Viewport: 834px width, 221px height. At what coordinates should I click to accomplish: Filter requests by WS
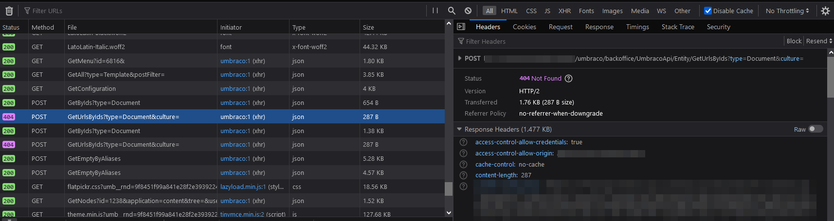(x=661, y=11)
